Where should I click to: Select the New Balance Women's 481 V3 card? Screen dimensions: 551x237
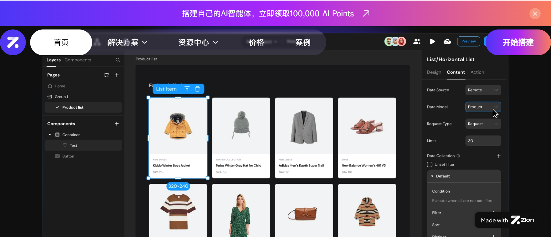tap(367, 138)
